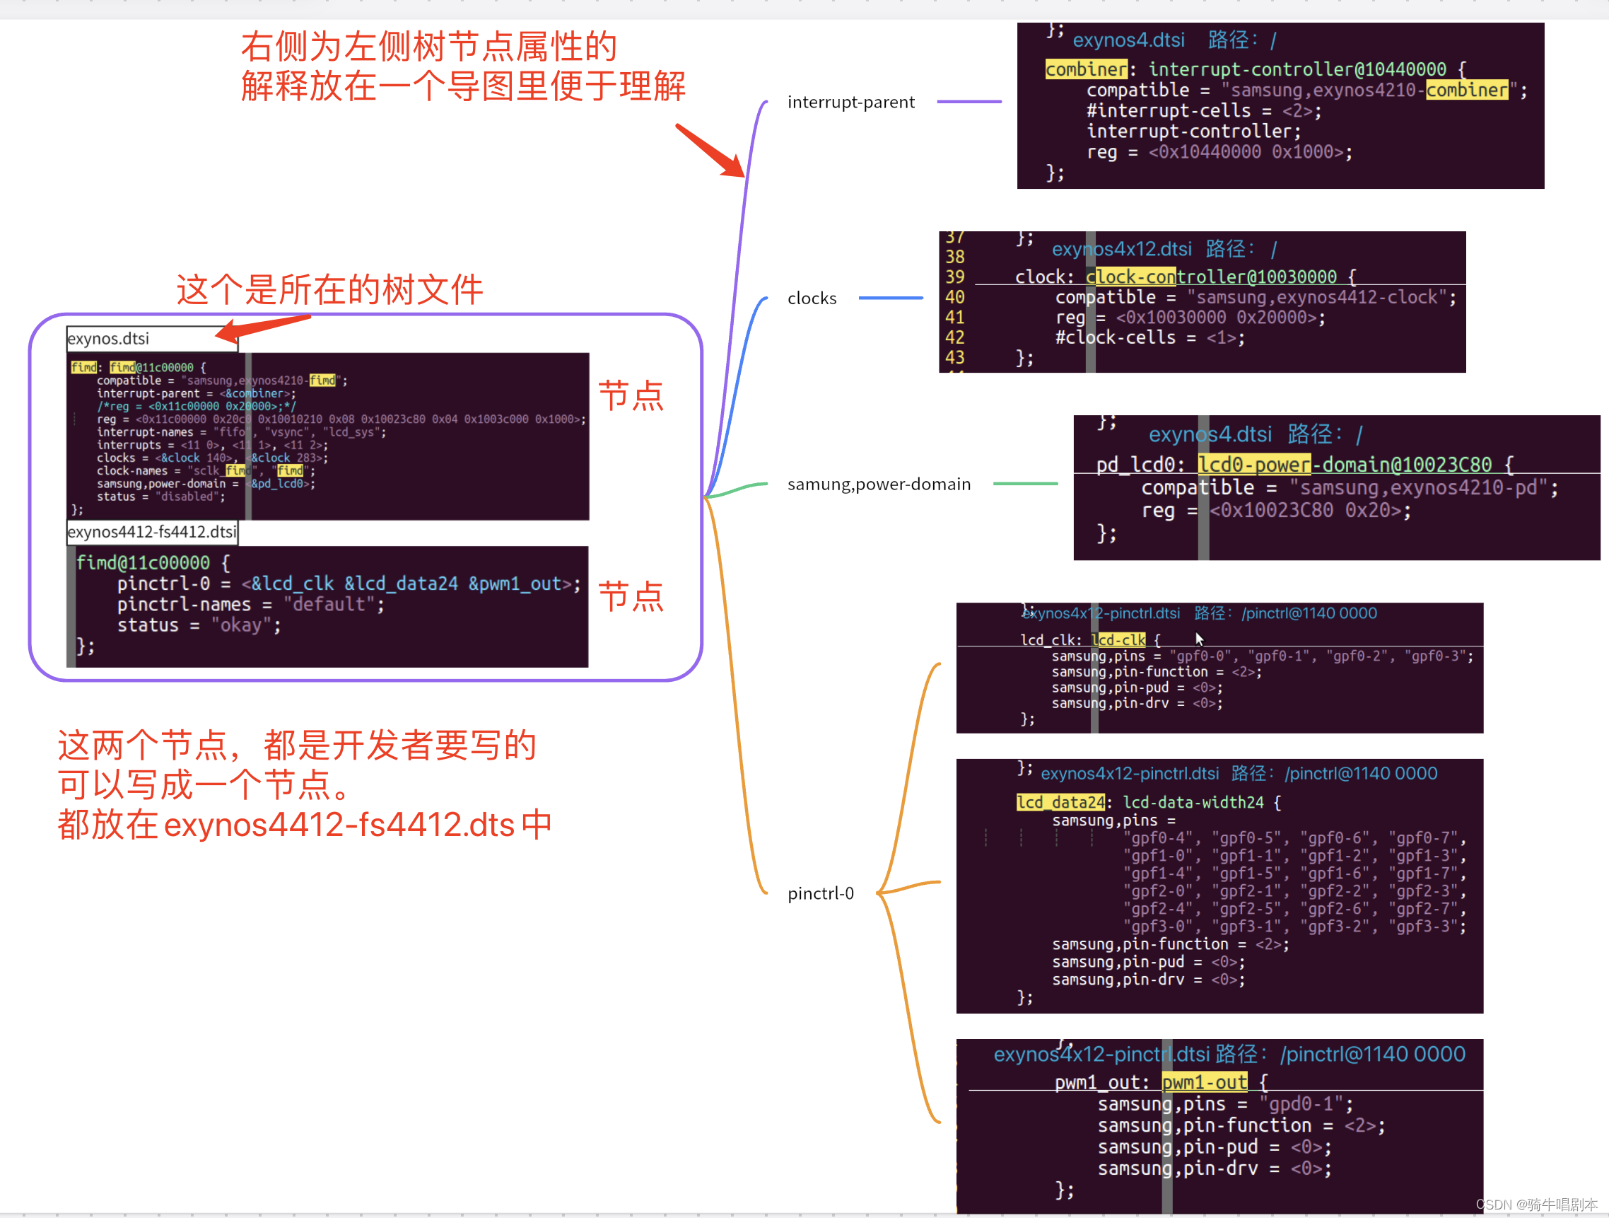Select the samung,power-domain mind map node
The image size is (1609, 1218).
click(879, 485)
